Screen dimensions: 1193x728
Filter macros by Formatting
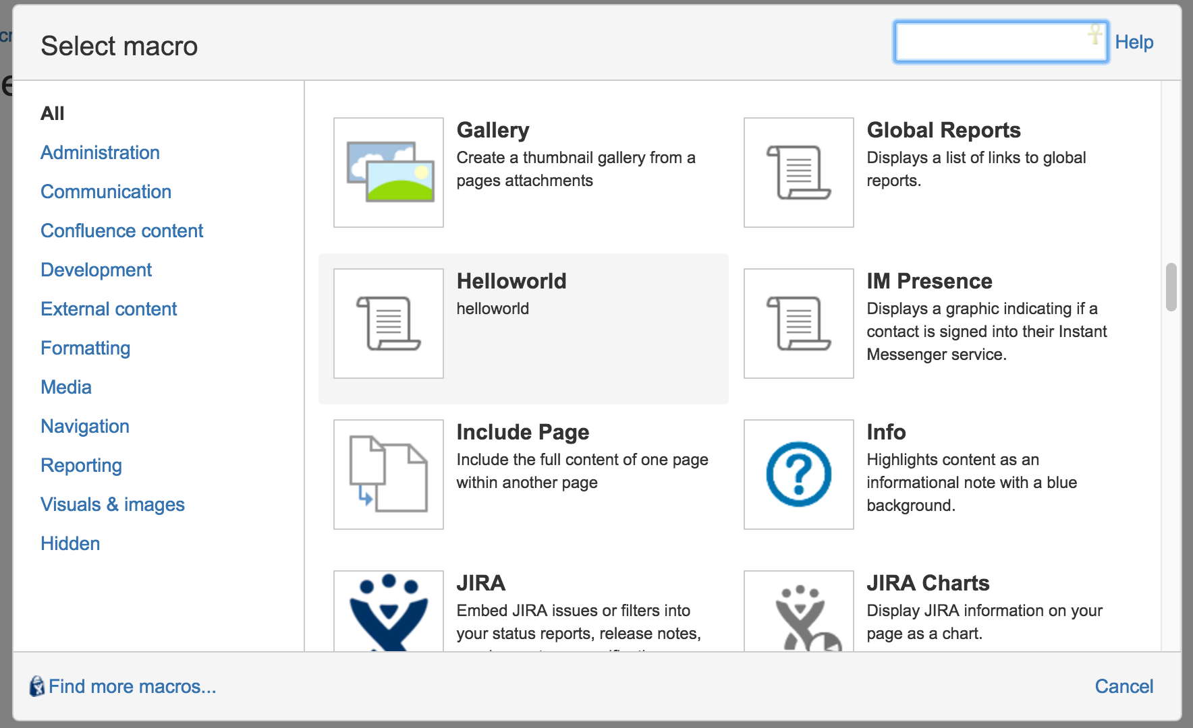85,348
